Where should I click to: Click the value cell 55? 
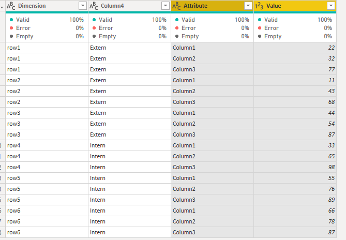(295, 178)
